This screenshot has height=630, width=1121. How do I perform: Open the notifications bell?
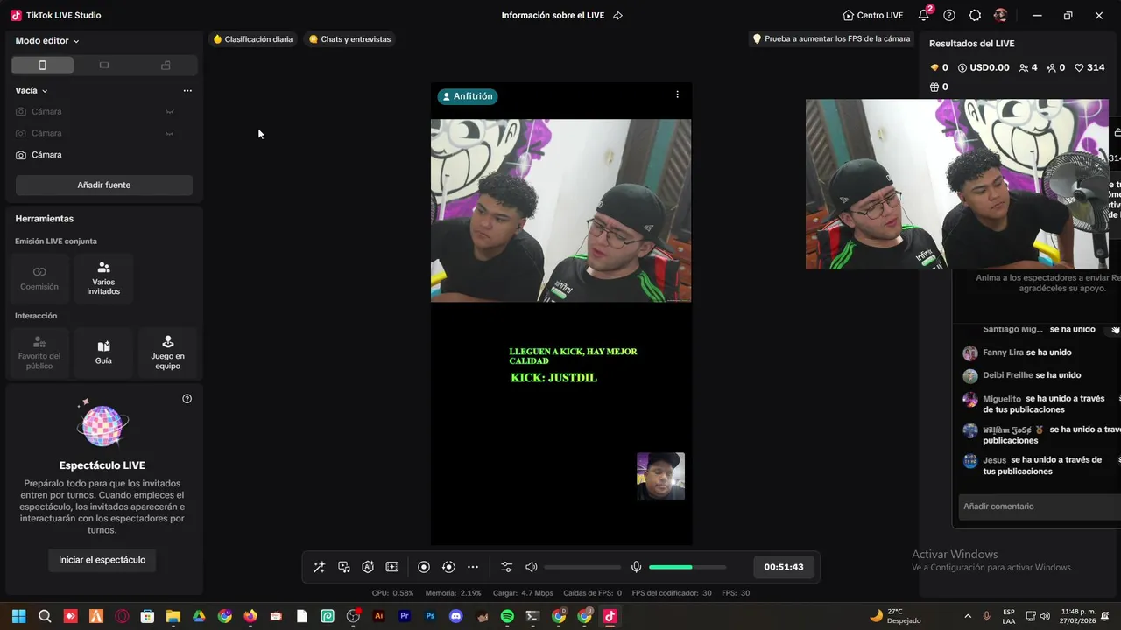click(x=924, y=16)
